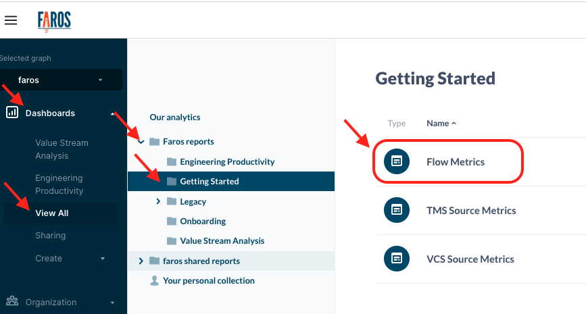Click the faros shared reports folder icon
This screenshot has width=586, height=314.
pos(154,261)
